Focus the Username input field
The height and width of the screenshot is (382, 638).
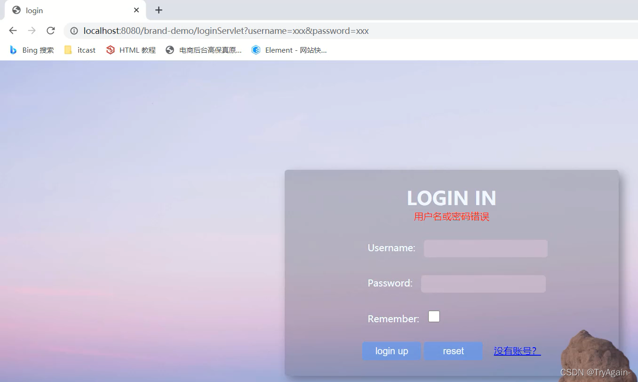pos(486,248)
